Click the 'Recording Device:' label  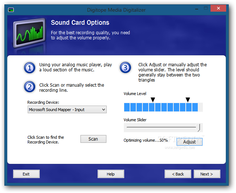(43, 102)
